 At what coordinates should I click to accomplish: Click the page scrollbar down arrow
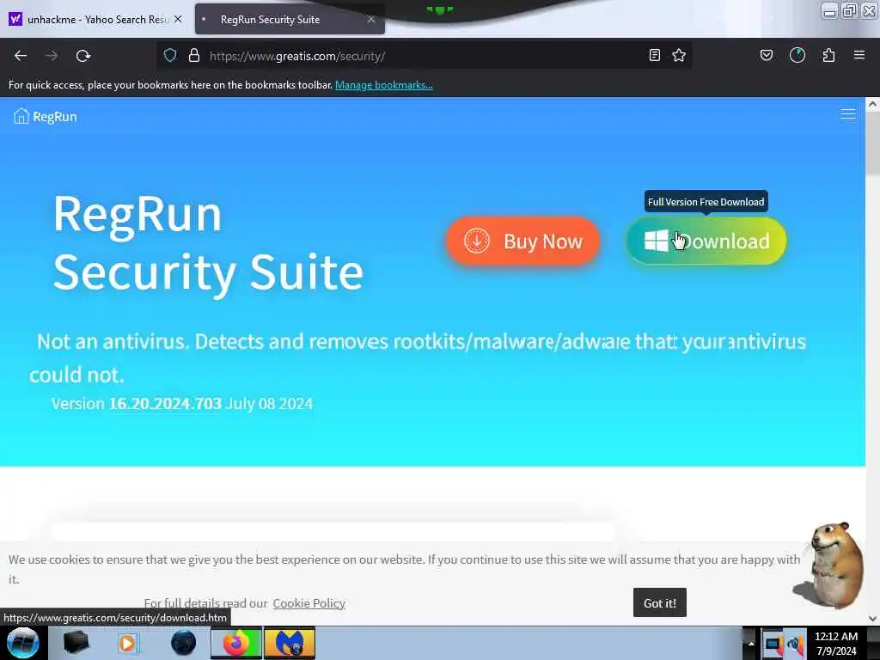(x=872, y=619)
